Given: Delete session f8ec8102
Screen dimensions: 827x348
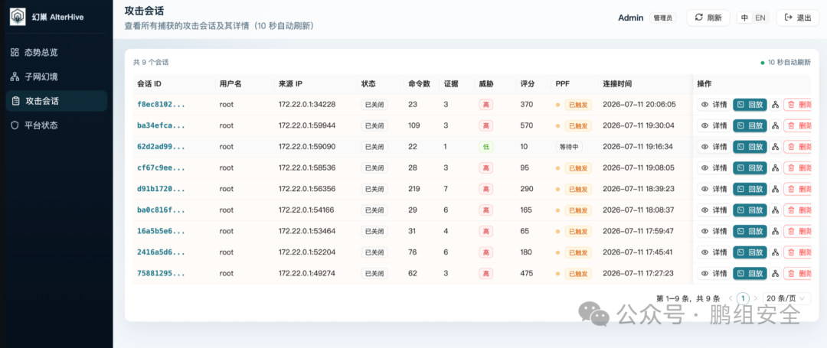Looking at the screenshot, I should pos(797,105).
